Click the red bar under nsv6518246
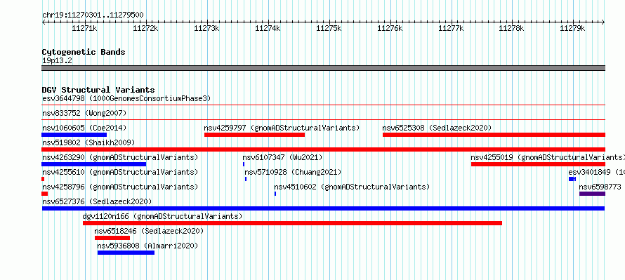This screenshot has width=625, height=280. tap(112, 238)
